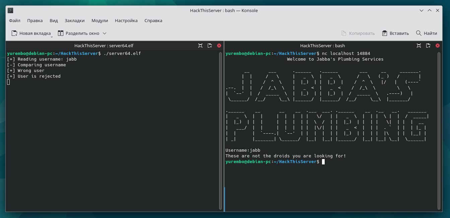Viewport: 450px width, 218px height.
Task: Click the '[+] User is rejected' line
Action: pyautogui.click(x=34, y=76)
